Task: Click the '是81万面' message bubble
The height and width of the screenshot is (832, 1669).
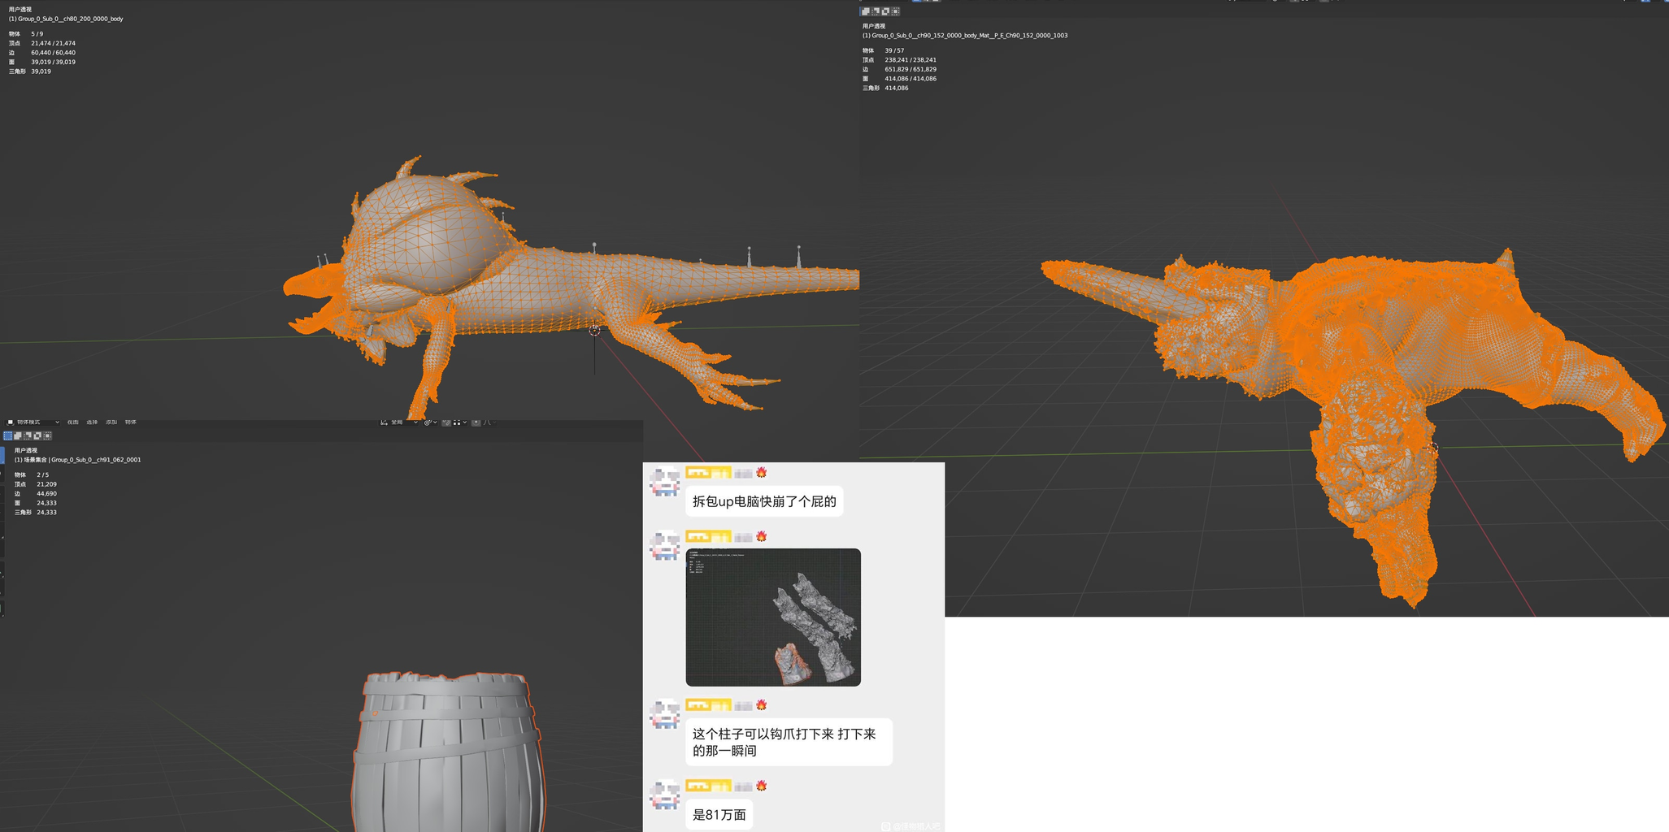Action: pos(719,814)
